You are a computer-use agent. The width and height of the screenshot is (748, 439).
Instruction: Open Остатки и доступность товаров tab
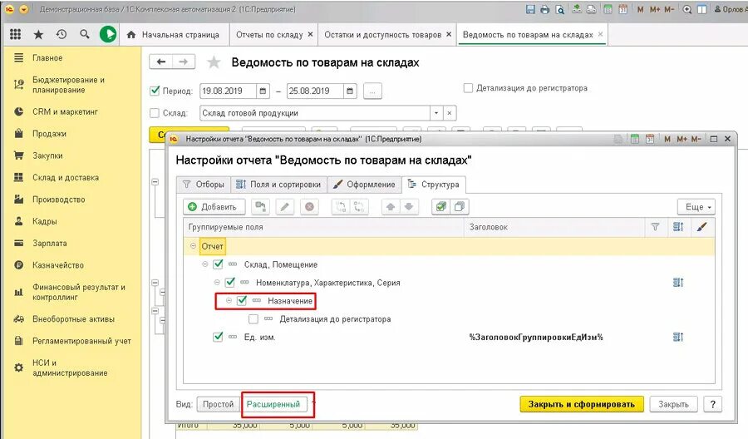tap(382, 35)
